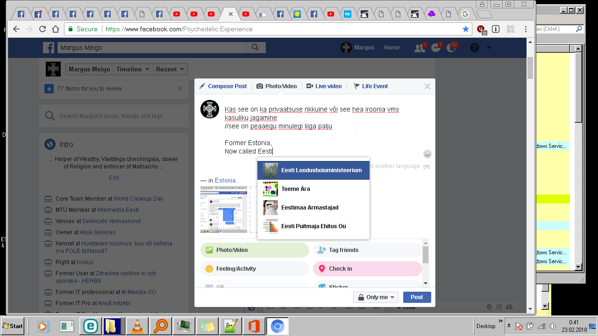This screenshot has height=336, width=598.
Task: Open Notepad++ from the taskbar
Action: pyautogui.click(x=231, y=326)
